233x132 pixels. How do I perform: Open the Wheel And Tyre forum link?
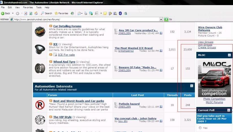pyautogui.click(x=64, y=62)
